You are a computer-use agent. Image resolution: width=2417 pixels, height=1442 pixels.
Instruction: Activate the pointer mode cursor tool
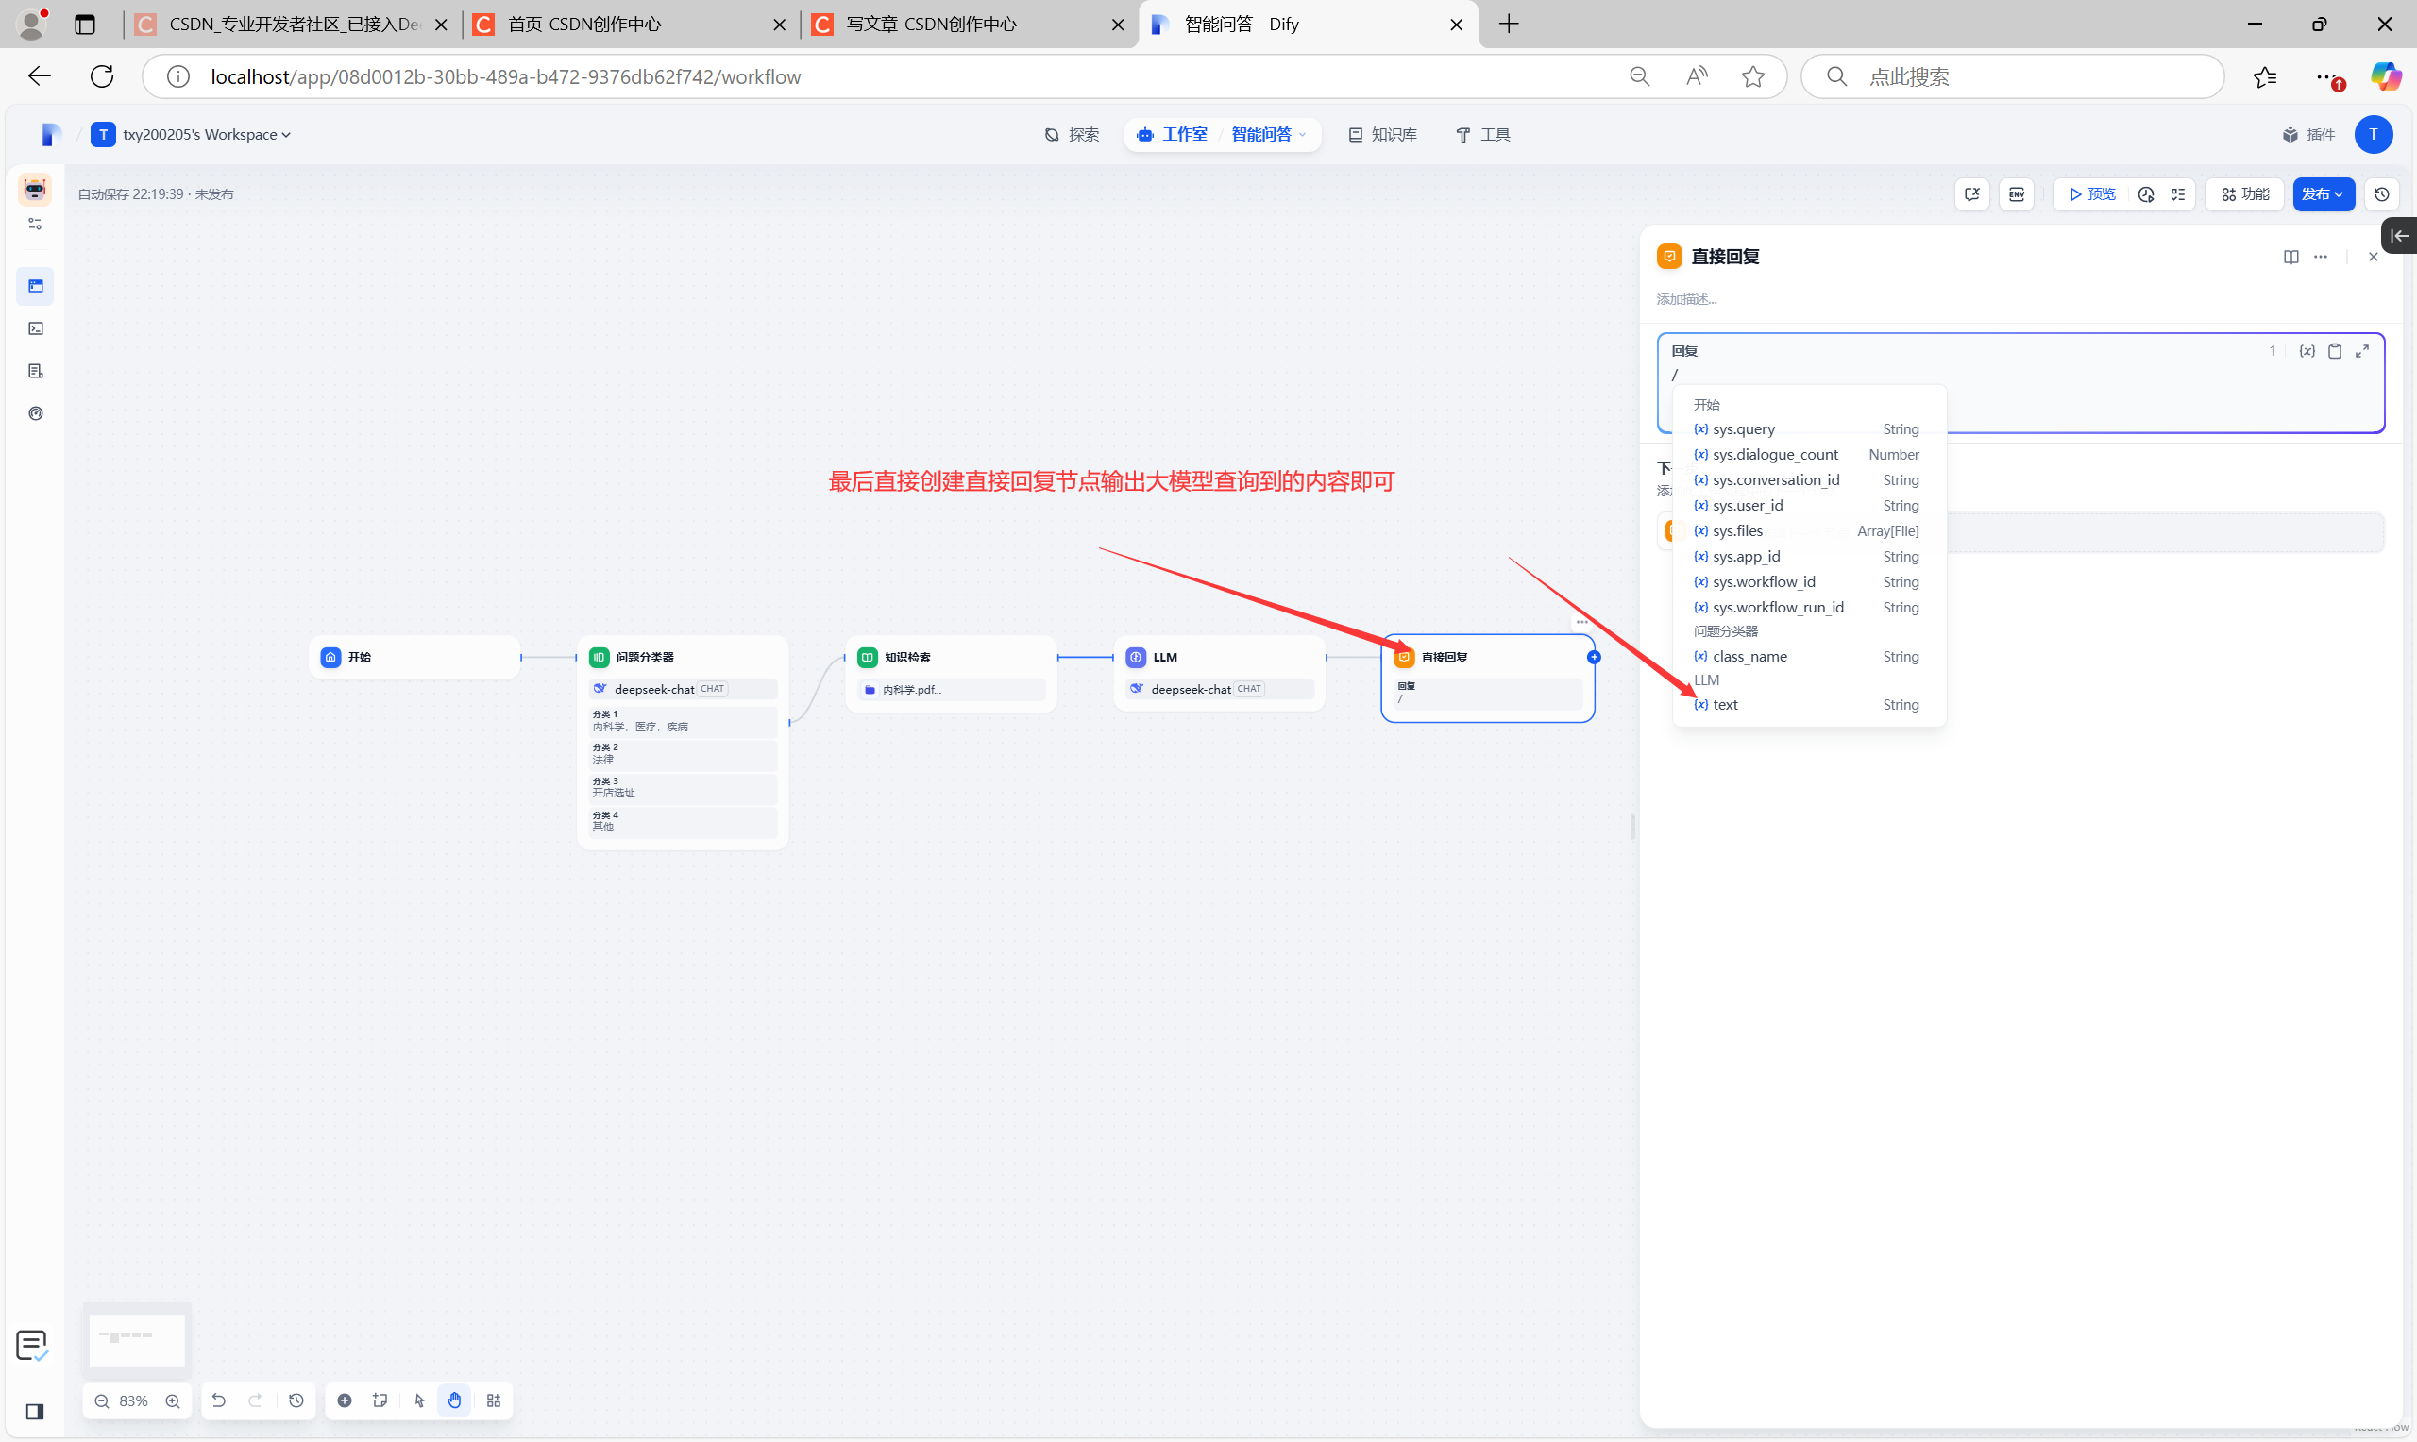[419, 1400]
